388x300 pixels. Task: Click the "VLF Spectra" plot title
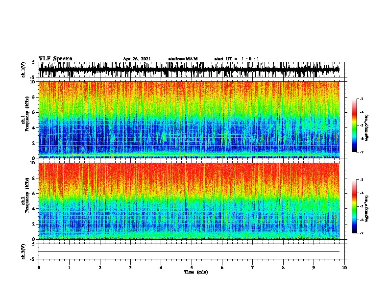(55, 59)
